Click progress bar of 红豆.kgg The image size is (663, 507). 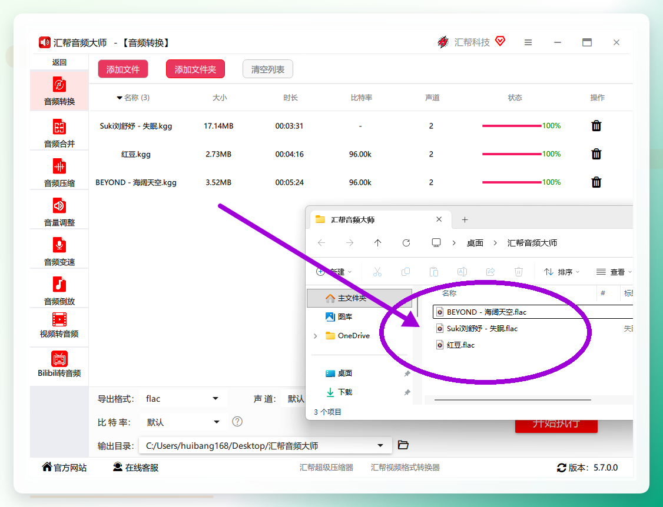coord(512,154)
